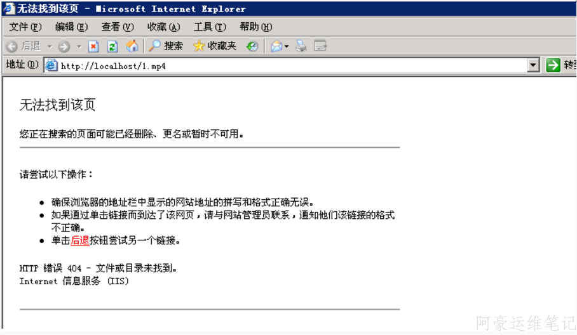Expand the Forward button history dropdown arrow

79,46
